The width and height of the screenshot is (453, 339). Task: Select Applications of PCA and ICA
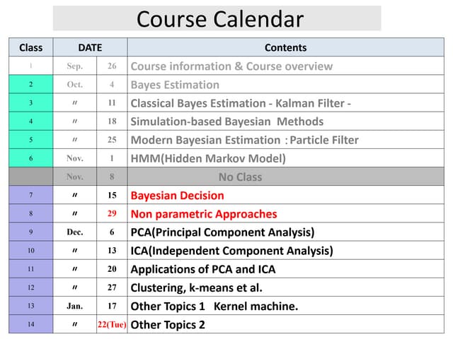click(x=203, y=269)
